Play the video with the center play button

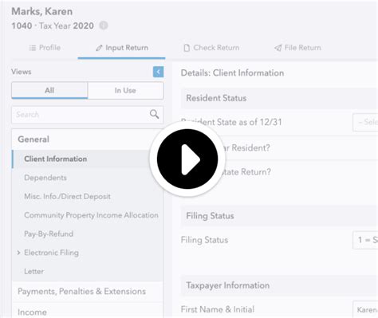pos(187,159)
